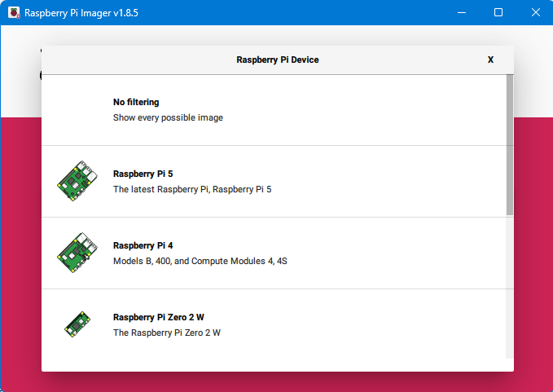Select the No filtering option
The image size is (553, 392).
point(136,103)
